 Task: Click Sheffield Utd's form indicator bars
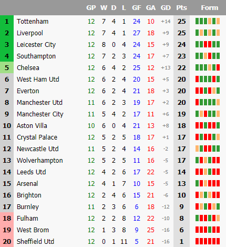coord(208,241)
